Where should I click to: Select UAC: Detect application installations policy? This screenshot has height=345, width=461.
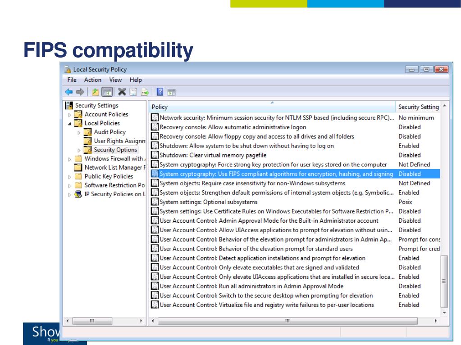(295, 258)
